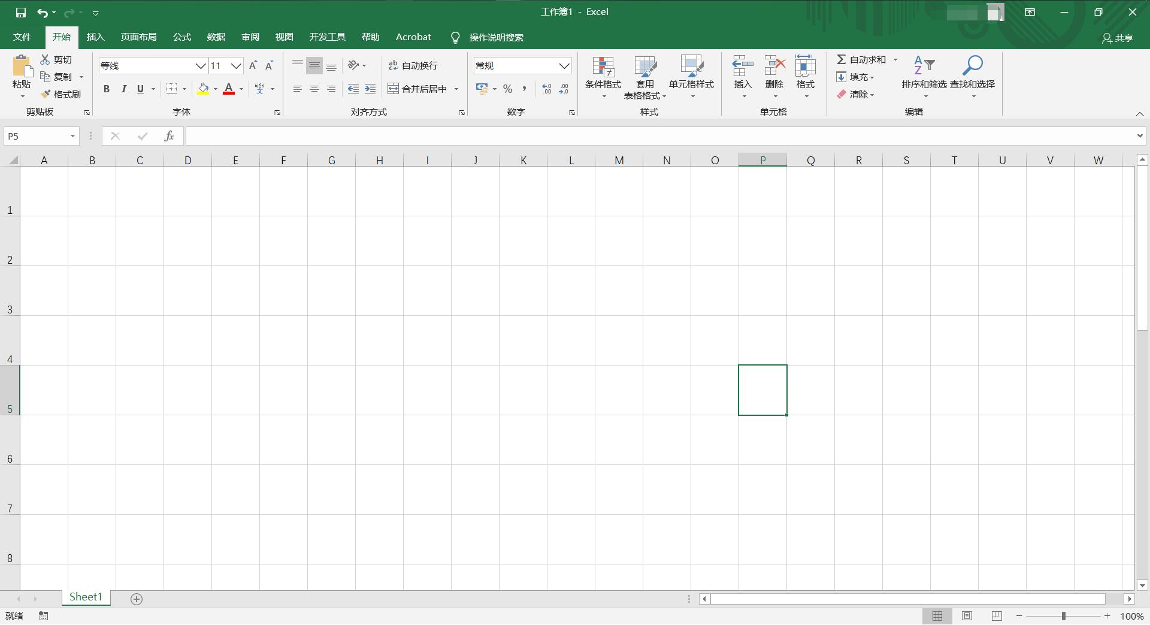1150x625 pixels.
Task: Toggle top vertical alignment
Action: pos(297,65)
